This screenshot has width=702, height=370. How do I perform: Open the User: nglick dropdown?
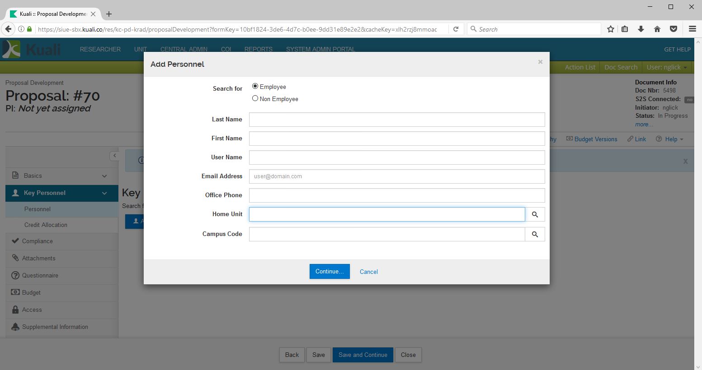[667, 67]
